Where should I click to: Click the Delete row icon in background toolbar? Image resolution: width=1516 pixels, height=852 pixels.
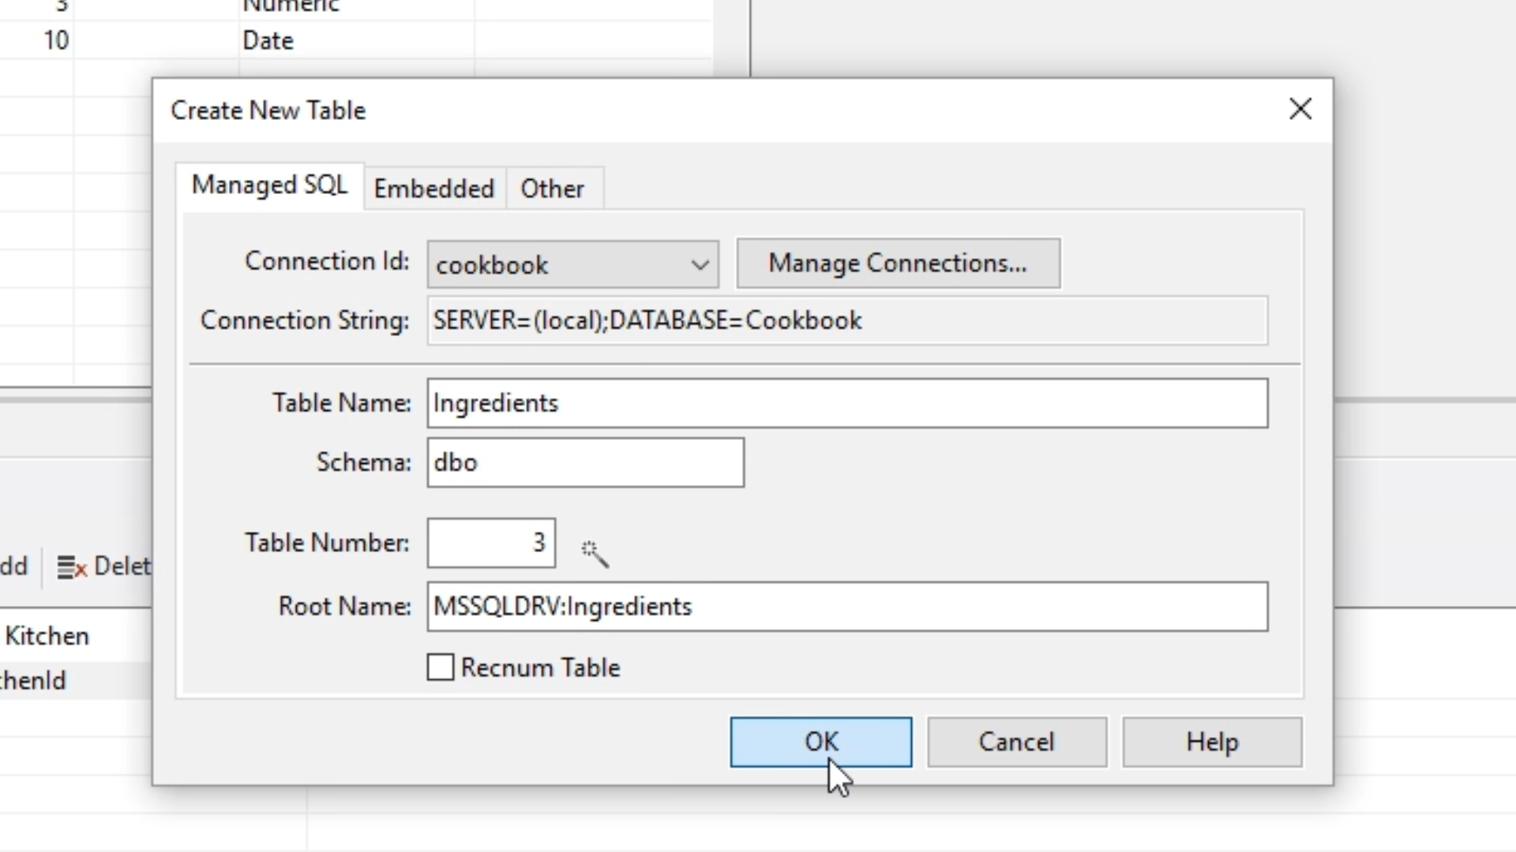[73, 566]
